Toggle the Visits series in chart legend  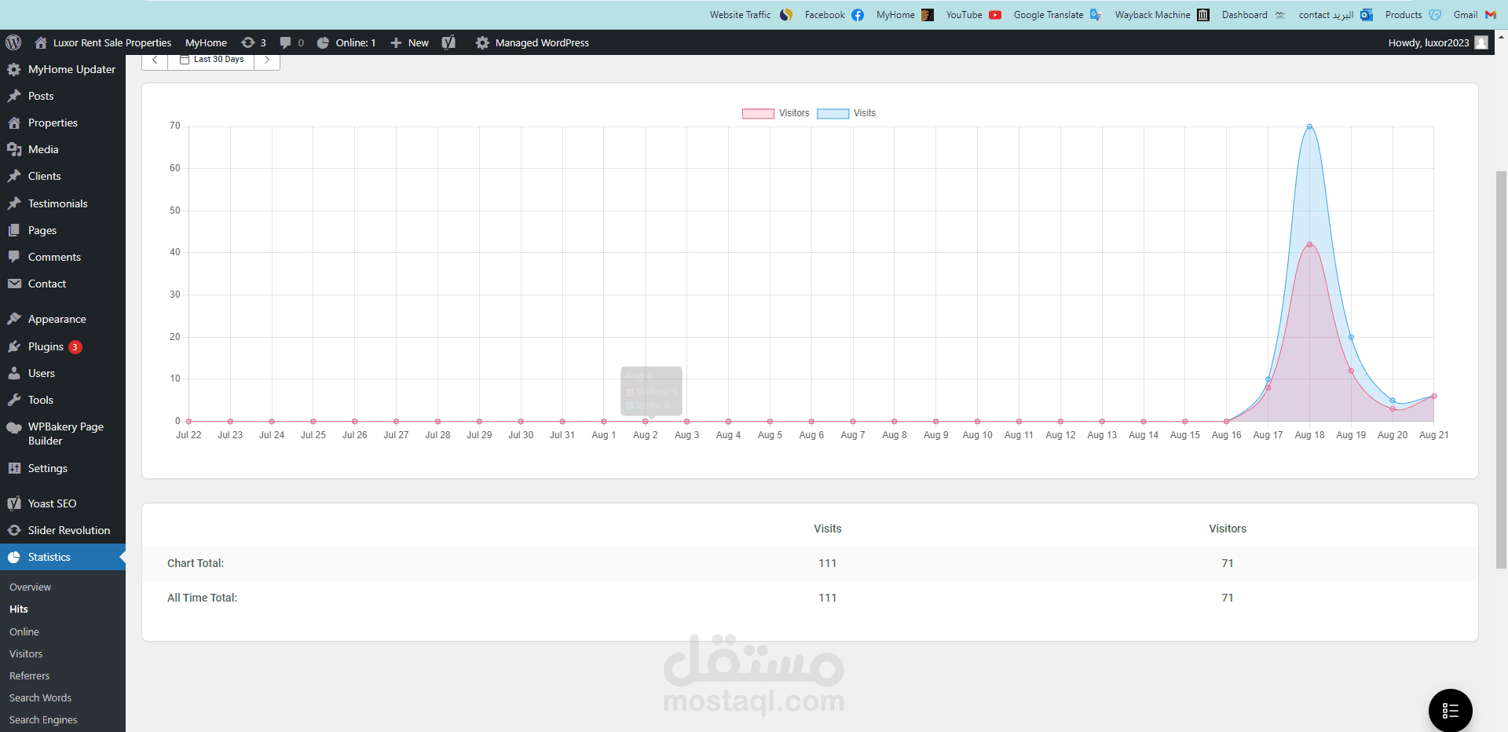[846, 113]
